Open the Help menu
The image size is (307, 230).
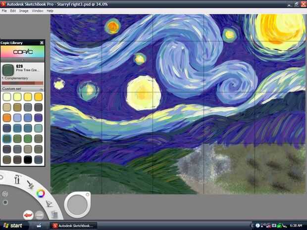pyautogui.click(x=50, y=11)
